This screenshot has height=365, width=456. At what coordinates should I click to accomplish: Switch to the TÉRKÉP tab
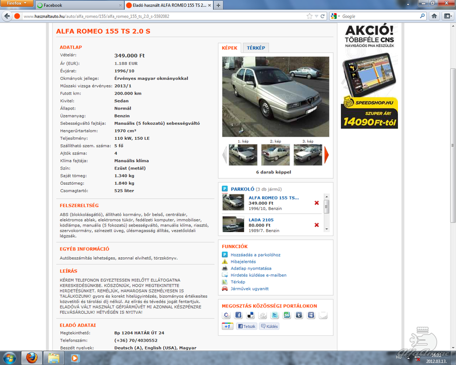coord(256,48)
